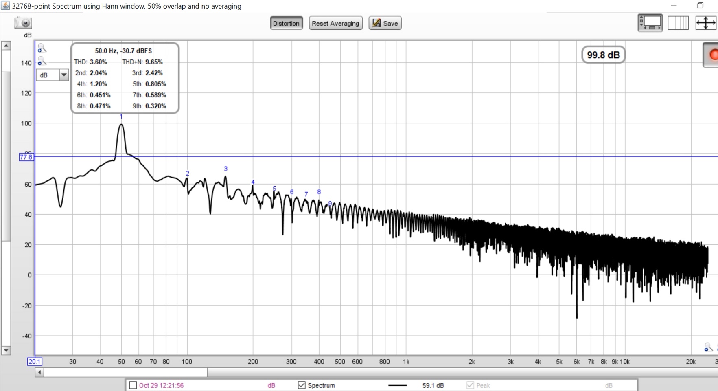
Task: Save the spectrum measurement
Action: [385, 23]
